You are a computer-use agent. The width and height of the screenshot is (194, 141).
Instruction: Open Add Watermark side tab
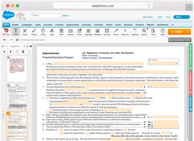(x=191, y=83)
